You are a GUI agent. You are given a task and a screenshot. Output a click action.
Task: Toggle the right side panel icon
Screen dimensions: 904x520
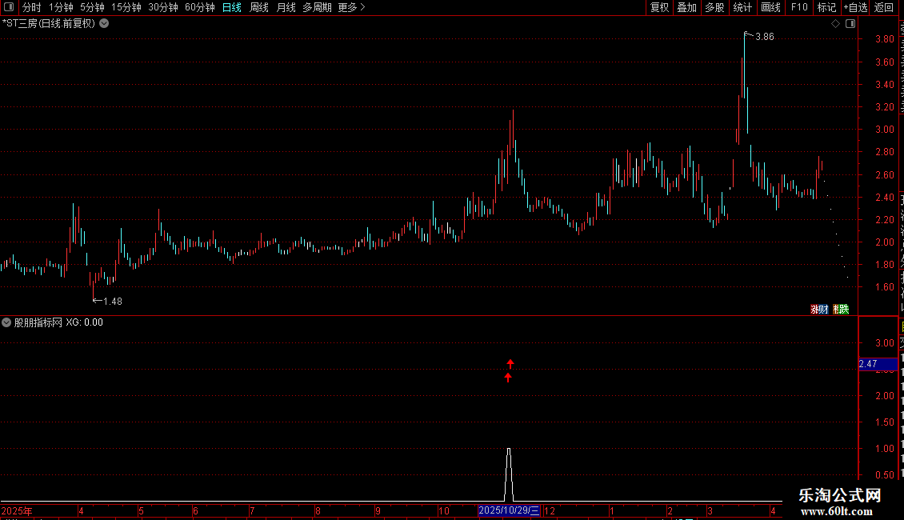pyautogui.click(x=850, y=24)
